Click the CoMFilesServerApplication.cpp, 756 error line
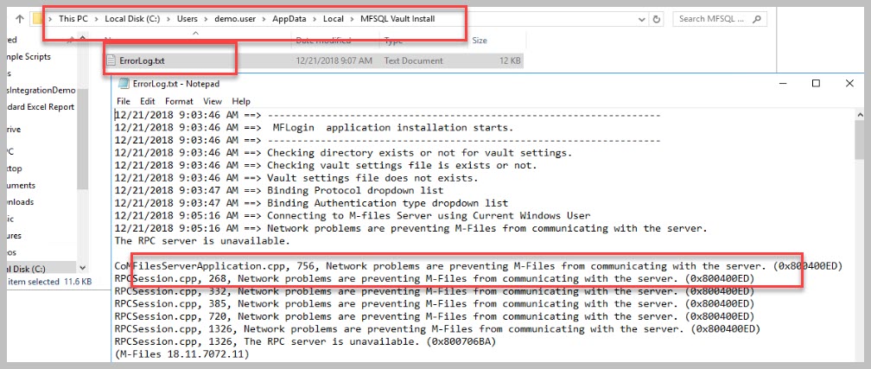 pos(479,266)
